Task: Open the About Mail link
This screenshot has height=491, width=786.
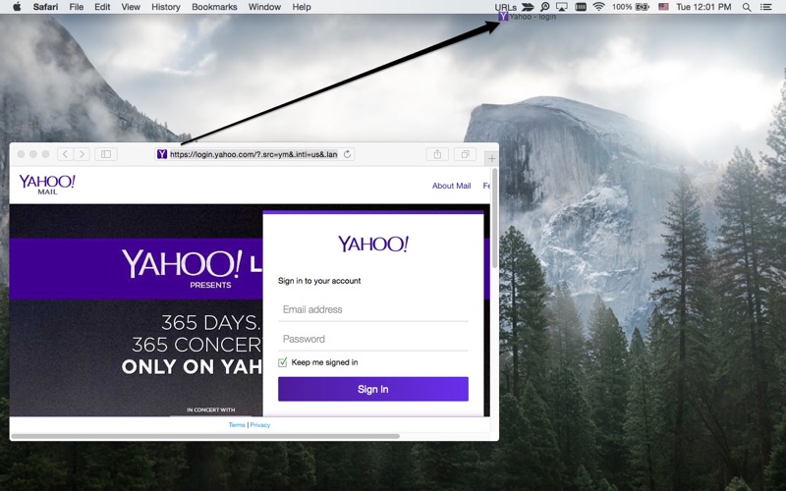Action: pyautogui.click(x=451, y=186)
